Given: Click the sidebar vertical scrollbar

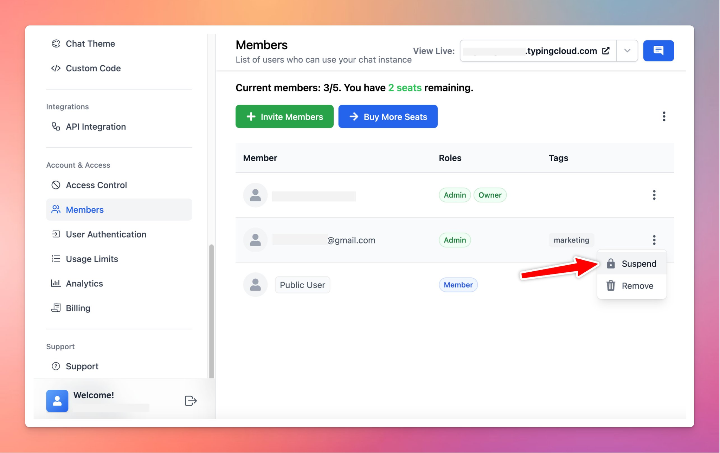Looking at the screenshot, I should click(x=211, y=311).
